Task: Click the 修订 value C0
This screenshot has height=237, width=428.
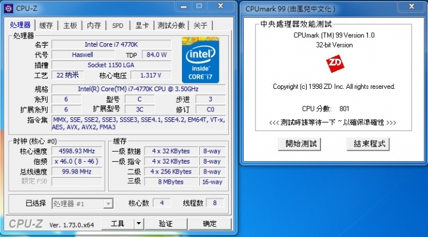Action: point(210,110)
